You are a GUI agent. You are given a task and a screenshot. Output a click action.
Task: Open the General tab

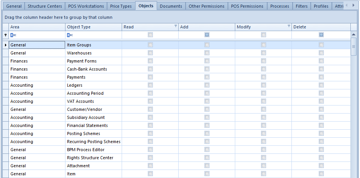click(x=14, y=6)
